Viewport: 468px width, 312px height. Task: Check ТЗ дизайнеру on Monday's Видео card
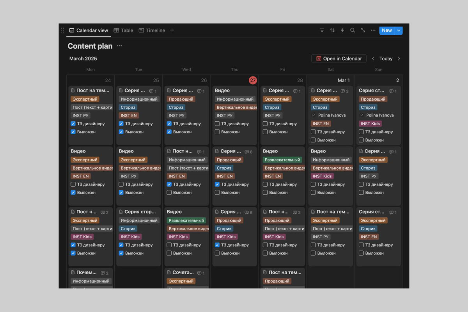[73, 184]
